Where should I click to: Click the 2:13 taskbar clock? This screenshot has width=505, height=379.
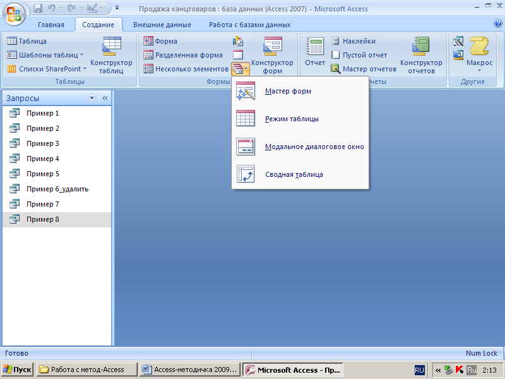(x=489, y=370)
